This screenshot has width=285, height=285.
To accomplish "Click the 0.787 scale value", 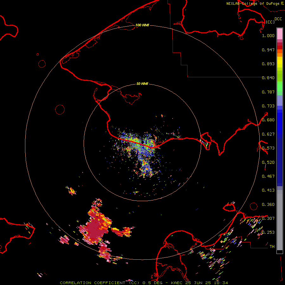I will 268,92.
